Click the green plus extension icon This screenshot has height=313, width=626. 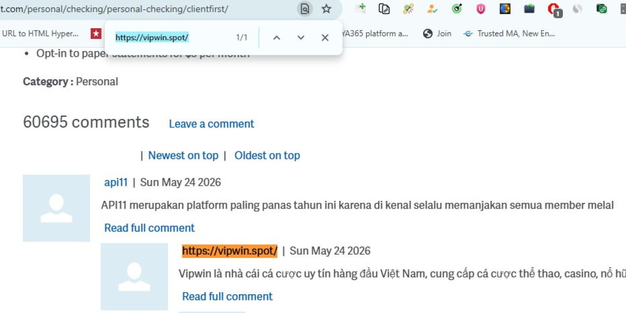[x=360, y=8]
